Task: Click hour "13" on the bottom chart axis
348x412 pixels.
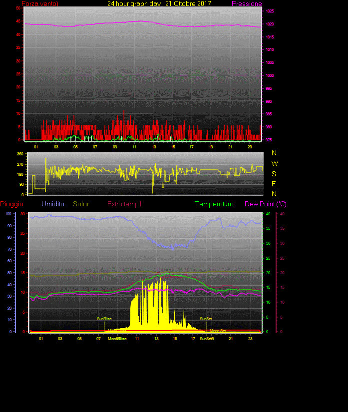Action: pos(156,339)
